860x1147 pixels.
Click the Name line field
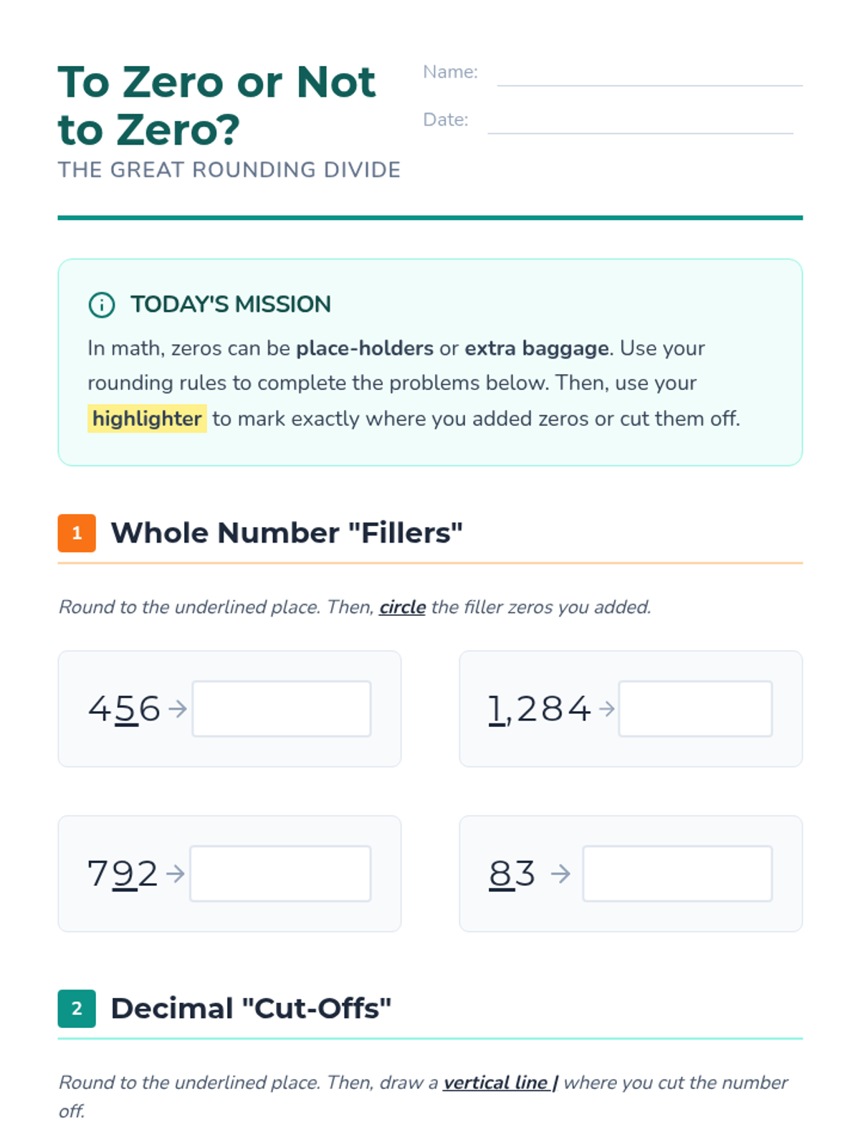pos(649,75)
